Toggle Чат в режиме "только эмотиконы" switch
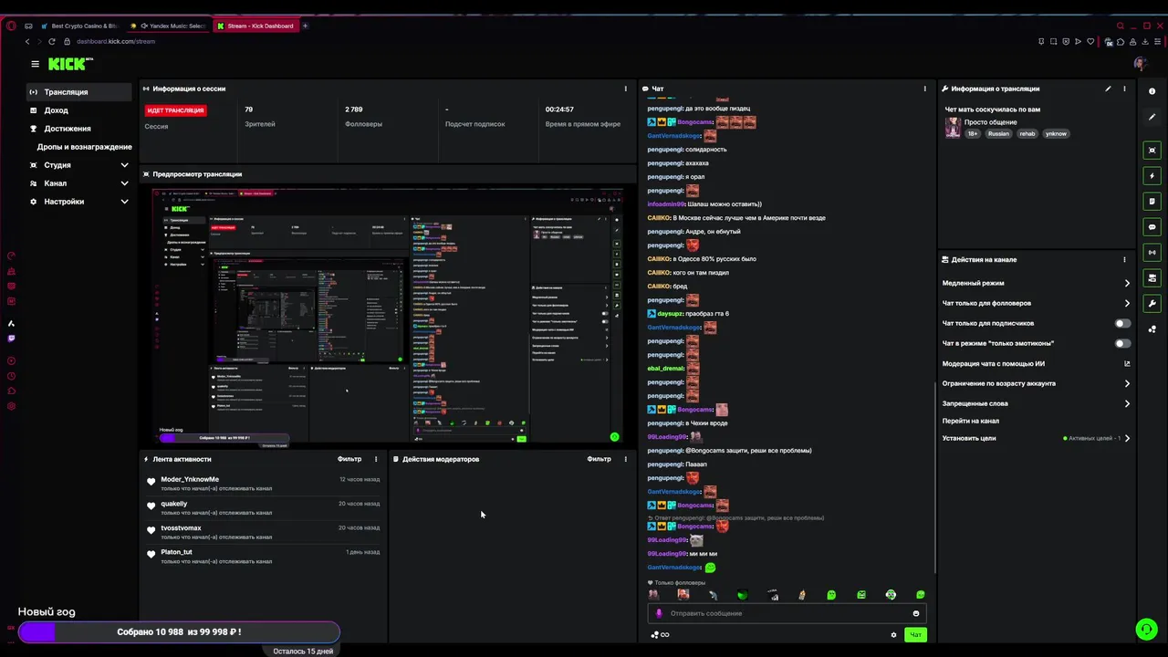1168x657 pixels. (x=1122, y=343)
